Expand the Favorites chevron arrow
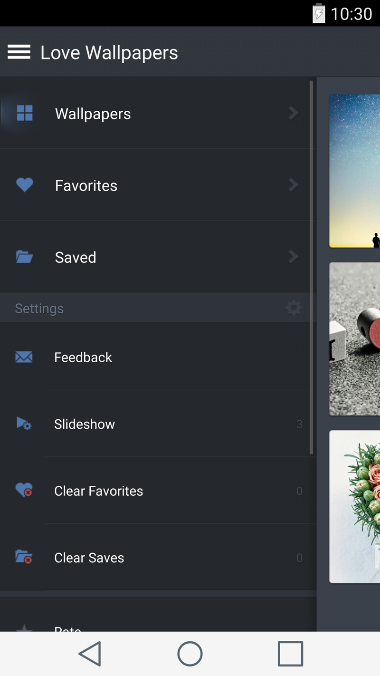The width and height of the screenshot is (380, 676). (x=293, y=185)
